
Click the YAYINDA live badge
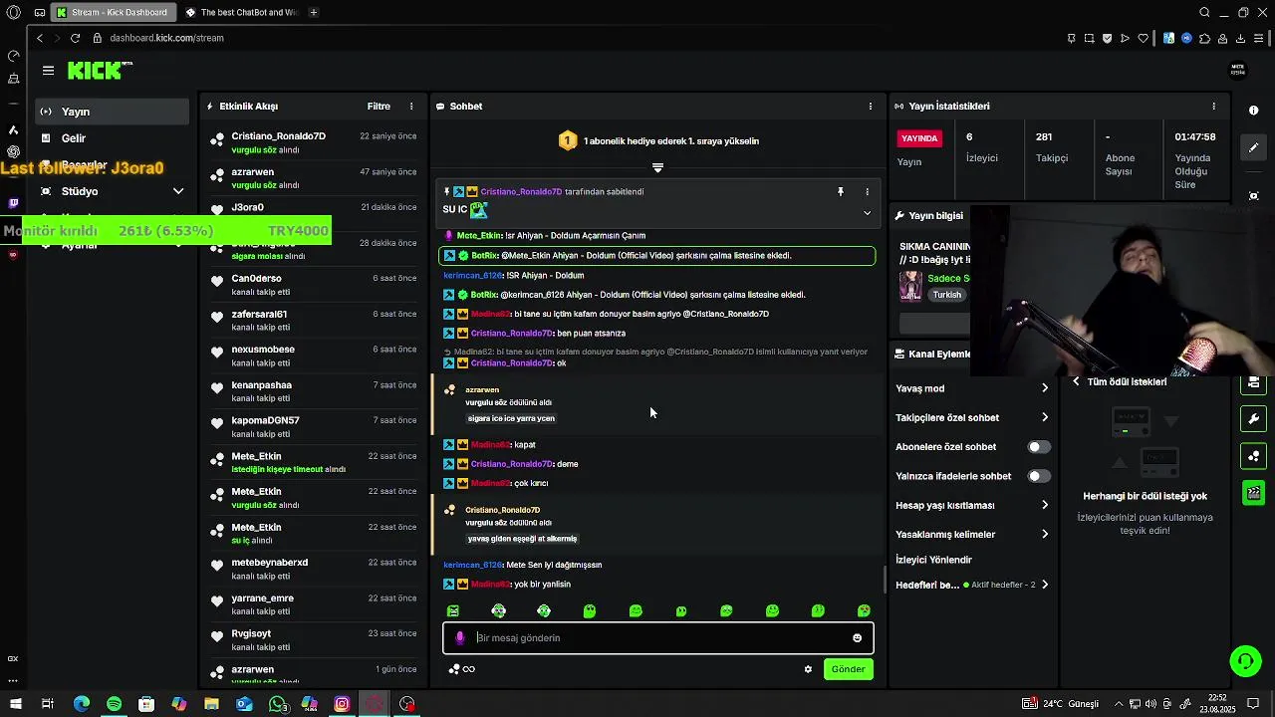919,138
